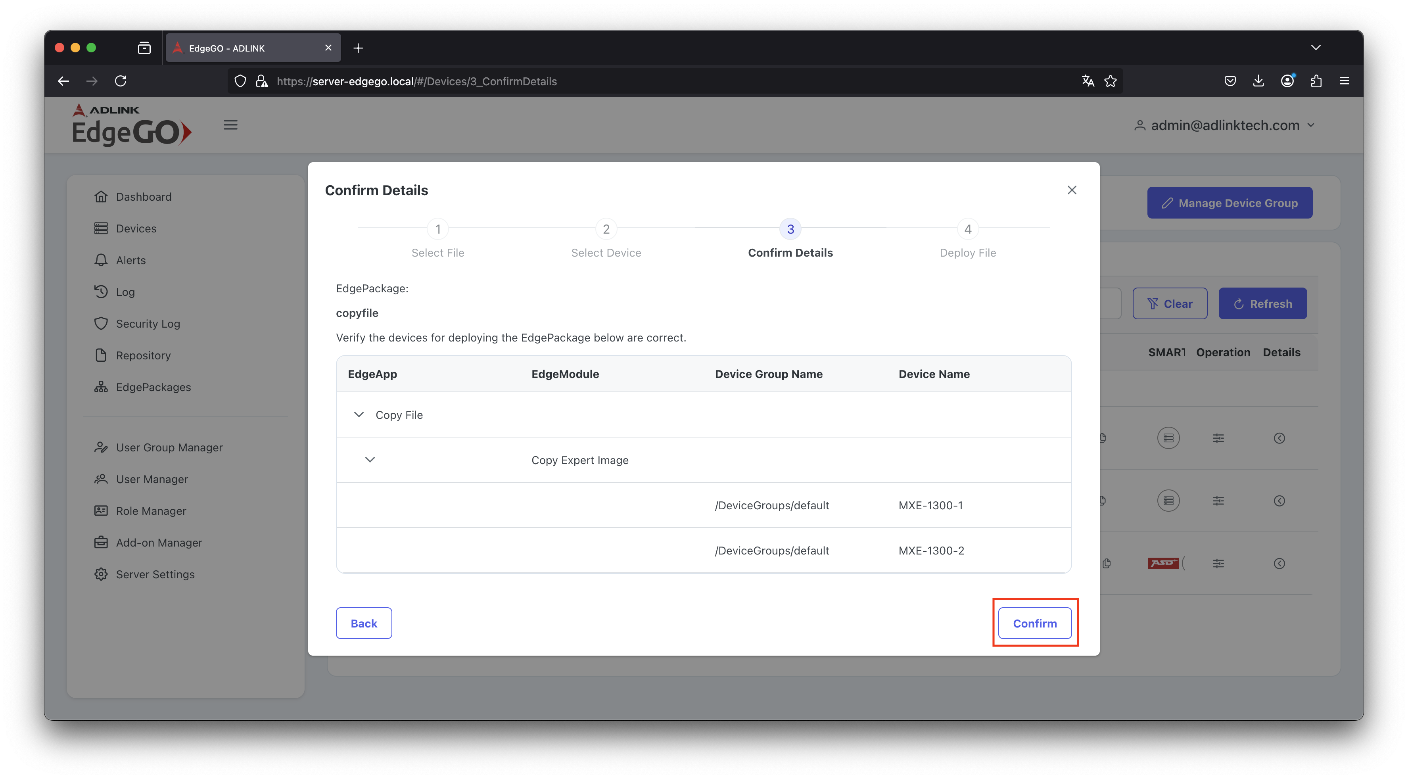The image size is (1408, 779).
Task: Open Alerts via the bell icon
Action: [x=101, y=260]
